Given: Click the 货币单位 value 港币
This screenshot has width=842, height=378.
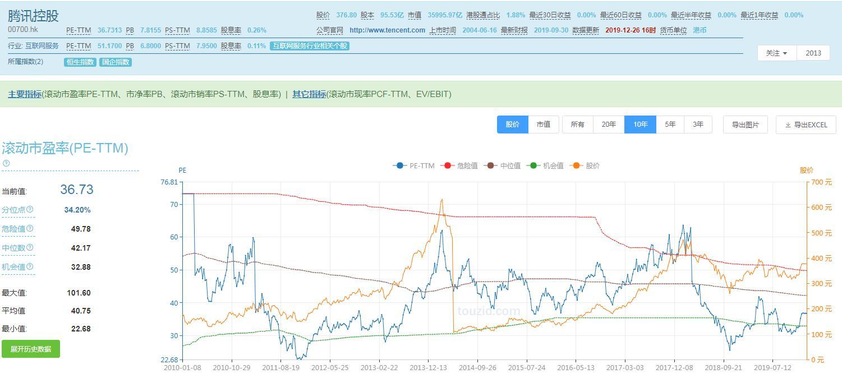Looking at the screenshot, I should [x=700, y=30].
